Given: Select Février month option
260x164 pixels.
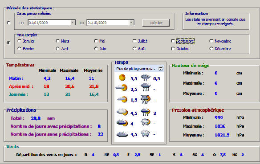Looking at the screenshot, I should (26, 49).
